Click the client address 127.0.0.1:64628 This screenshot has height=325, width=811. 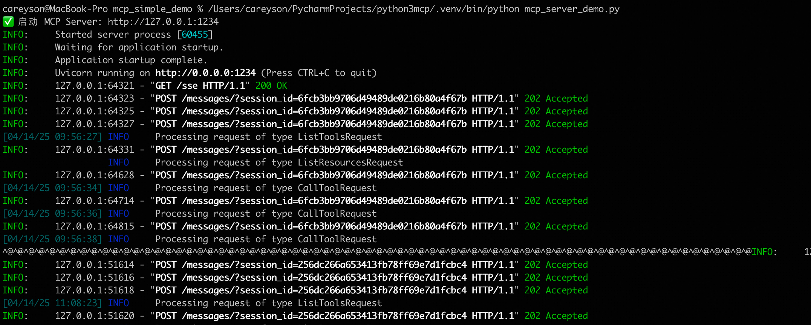94,175
